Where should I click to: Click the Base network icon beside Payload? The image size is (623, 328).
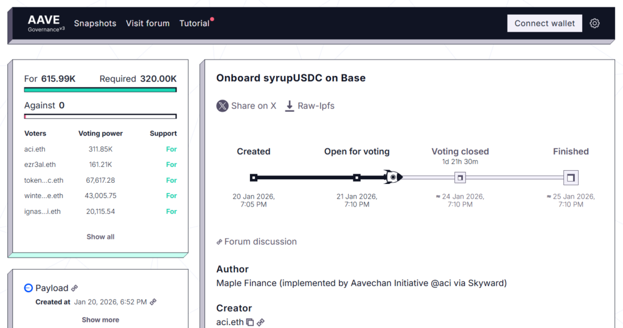pos(28,288)
